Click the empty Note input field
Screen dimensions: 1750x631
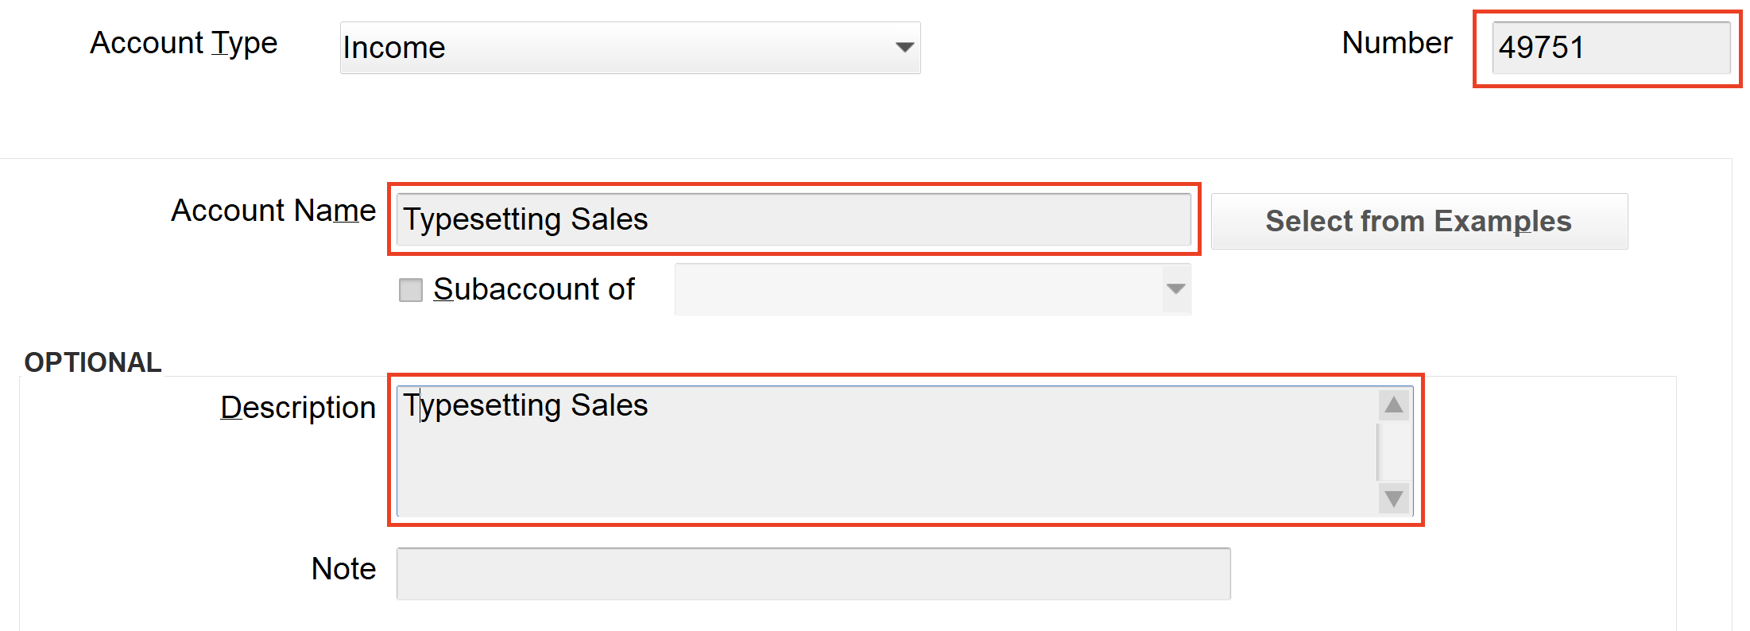pos(812,573)
